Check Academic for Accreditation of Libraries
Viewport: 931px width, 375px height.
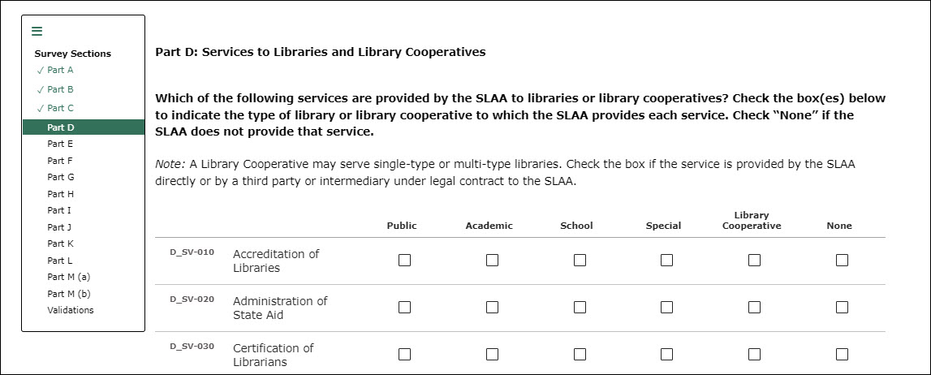(492, 261)
